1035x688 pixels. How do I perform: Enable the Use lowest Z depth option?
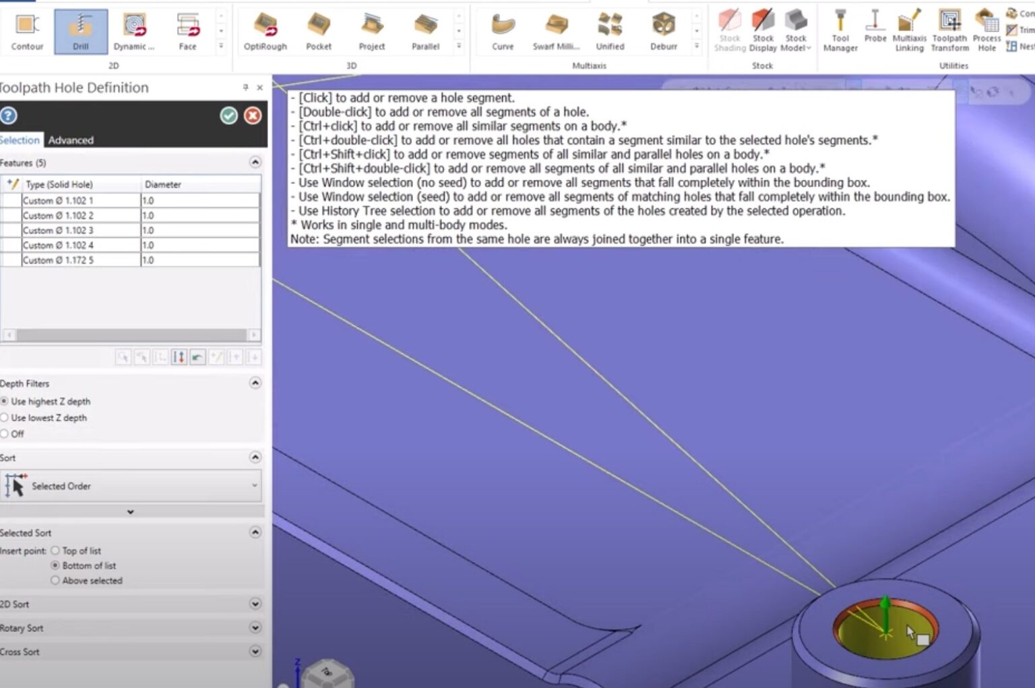[5, 418]
